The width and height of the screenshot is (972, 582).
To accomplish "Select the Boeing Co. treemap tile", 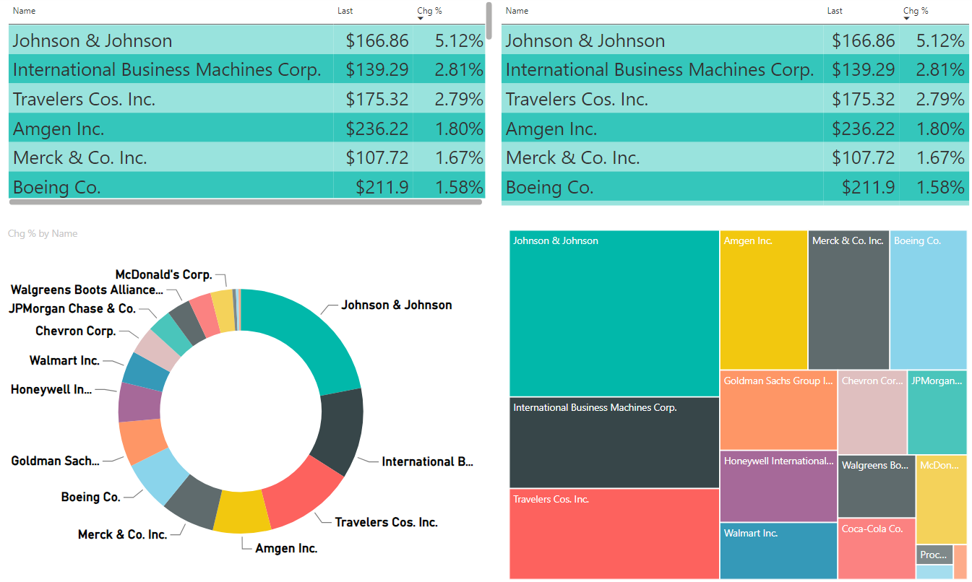I will click(929, 300).
